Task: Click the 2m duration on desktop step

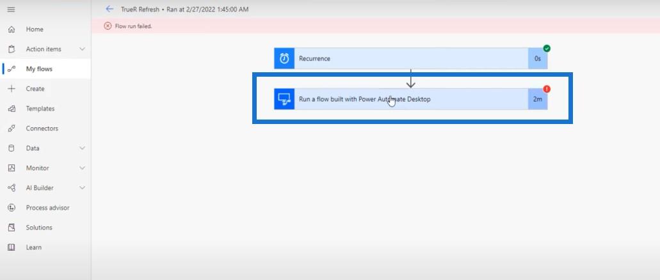Action: click(538, 100)
